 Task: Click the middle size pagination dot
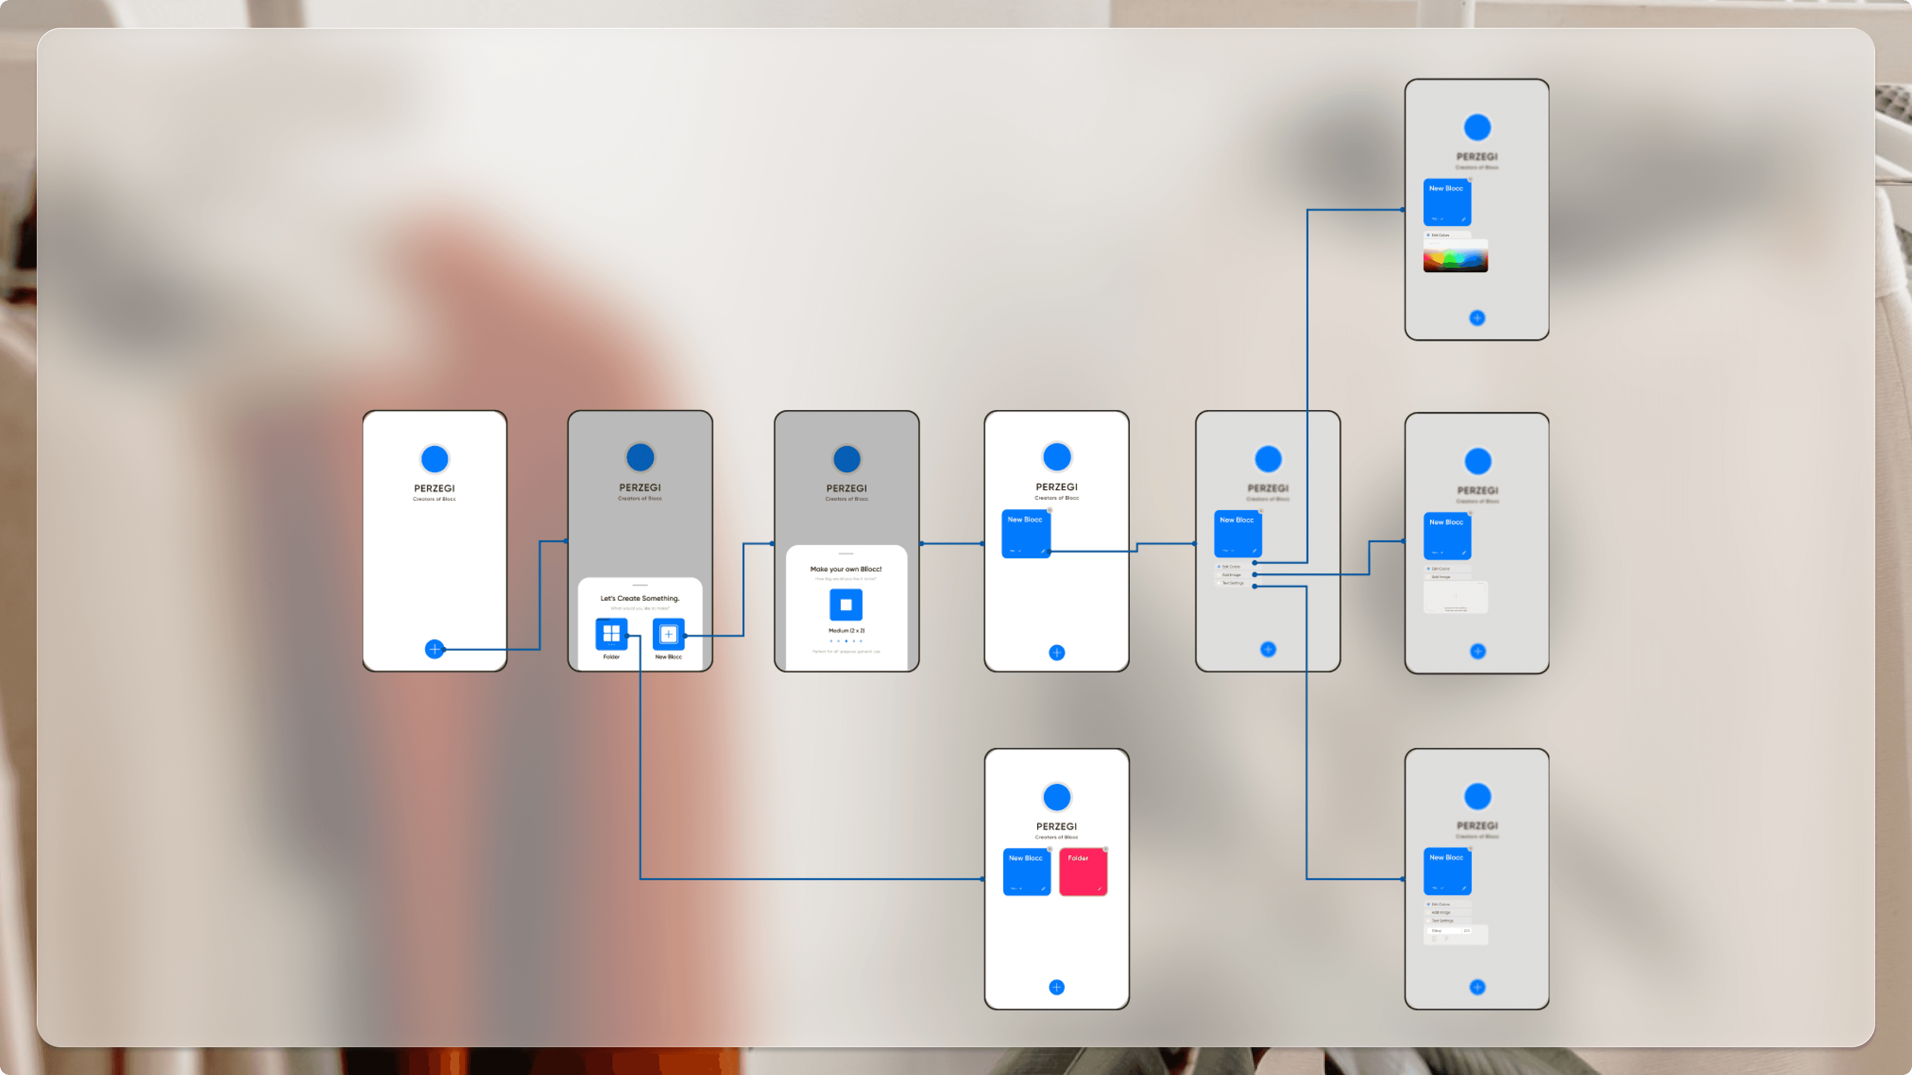pos(845,641)
